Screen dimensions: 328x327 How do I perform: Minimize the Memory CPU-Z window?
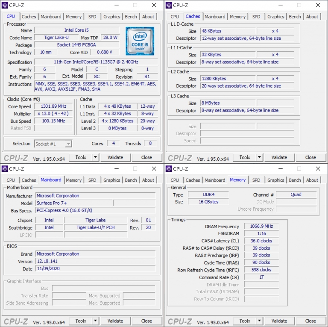(x=281, y=168)
